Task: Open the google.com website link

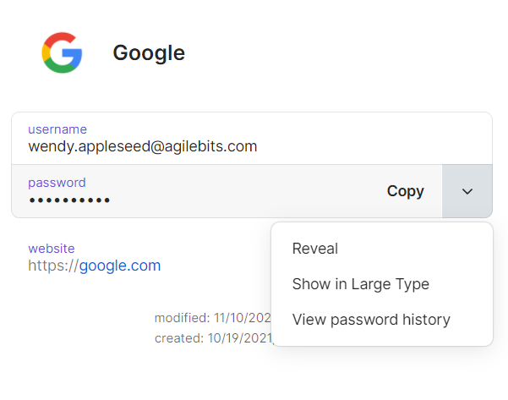Action: pyautogui.click(x=119, y=266)
